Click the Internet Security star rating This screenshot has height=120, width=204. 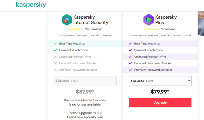75,29
